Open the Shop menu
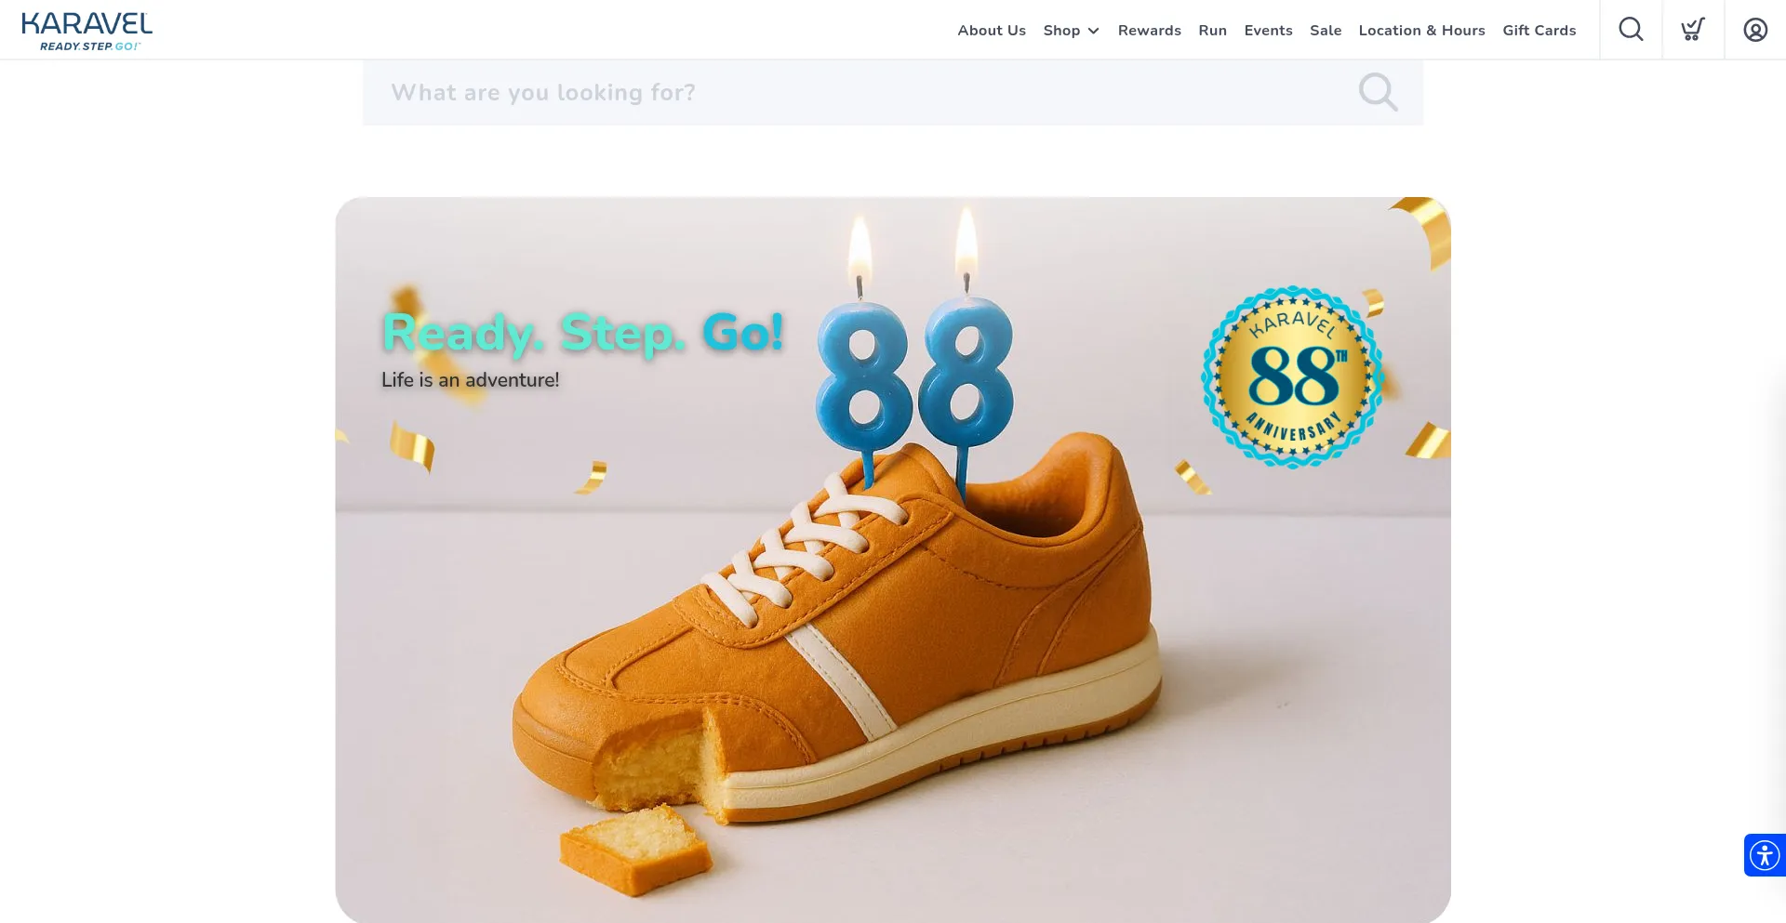This screenshot has height=923, width=1786. click(1061, 31)
